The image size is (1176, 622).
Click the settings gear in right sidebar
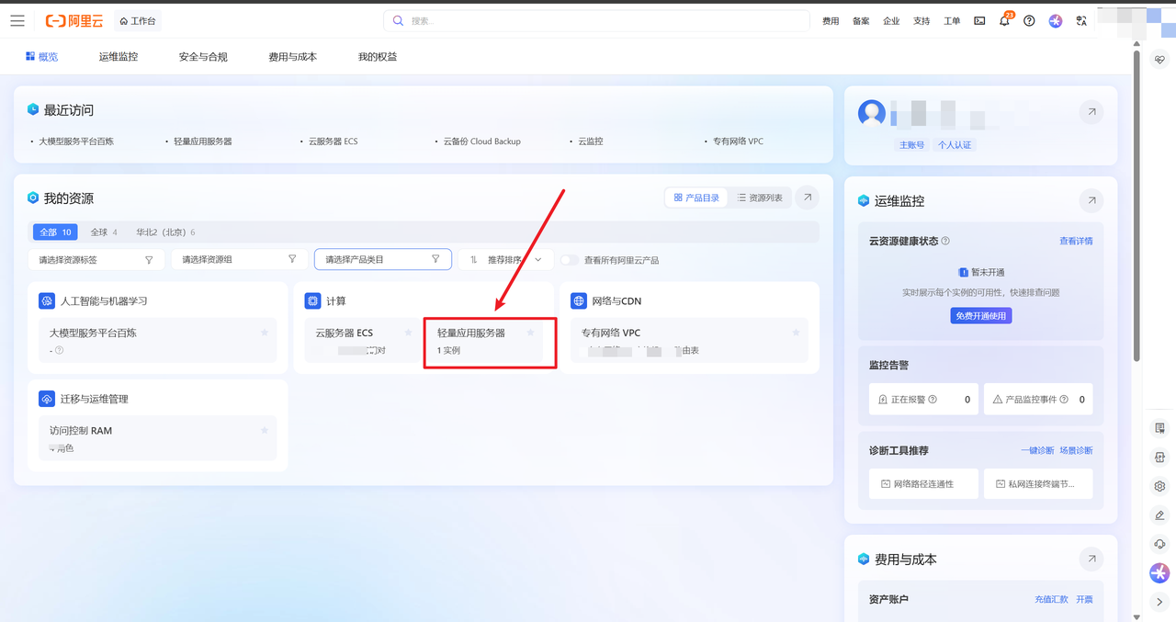pos(1160,486)
